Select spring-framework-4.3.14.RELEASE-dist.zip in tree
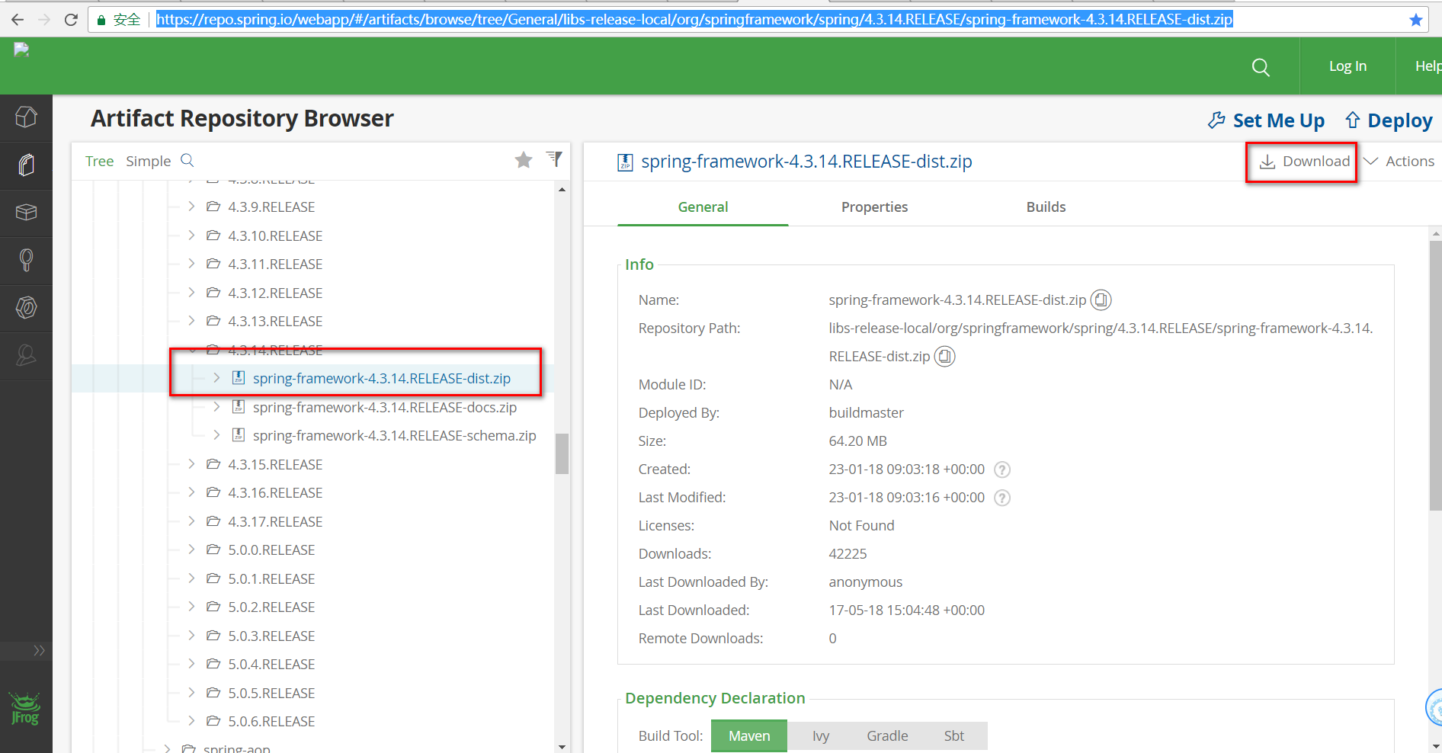 [382, 379]
